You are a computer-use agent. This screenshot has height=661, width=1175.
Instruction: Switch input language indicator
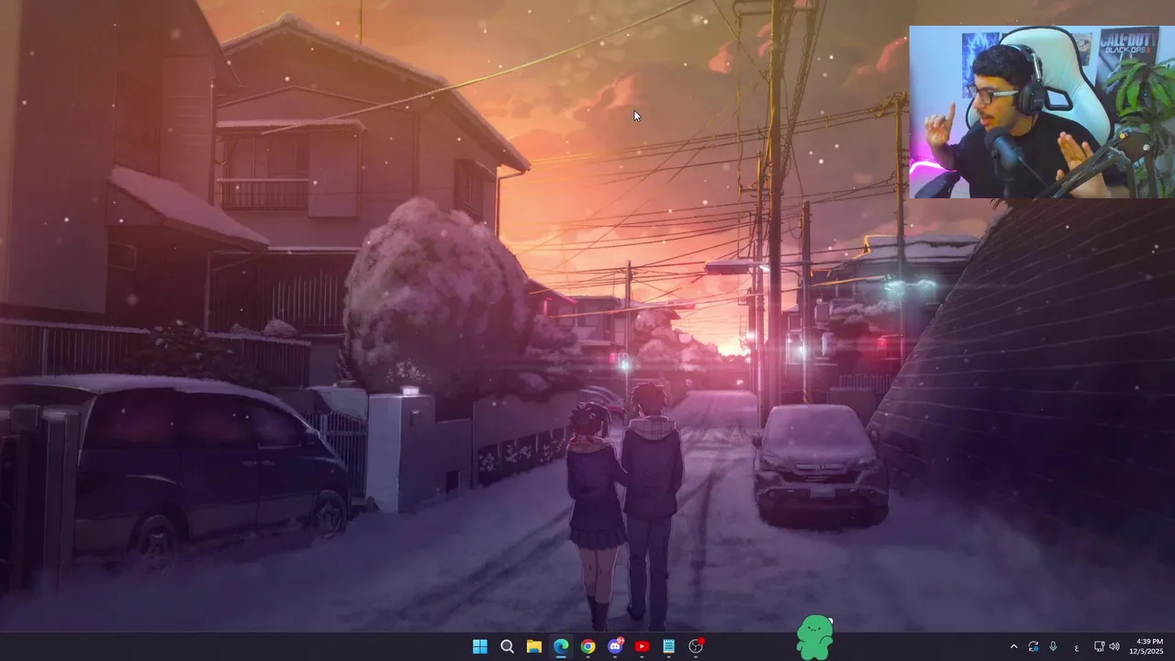click(x=1076, y=647)
